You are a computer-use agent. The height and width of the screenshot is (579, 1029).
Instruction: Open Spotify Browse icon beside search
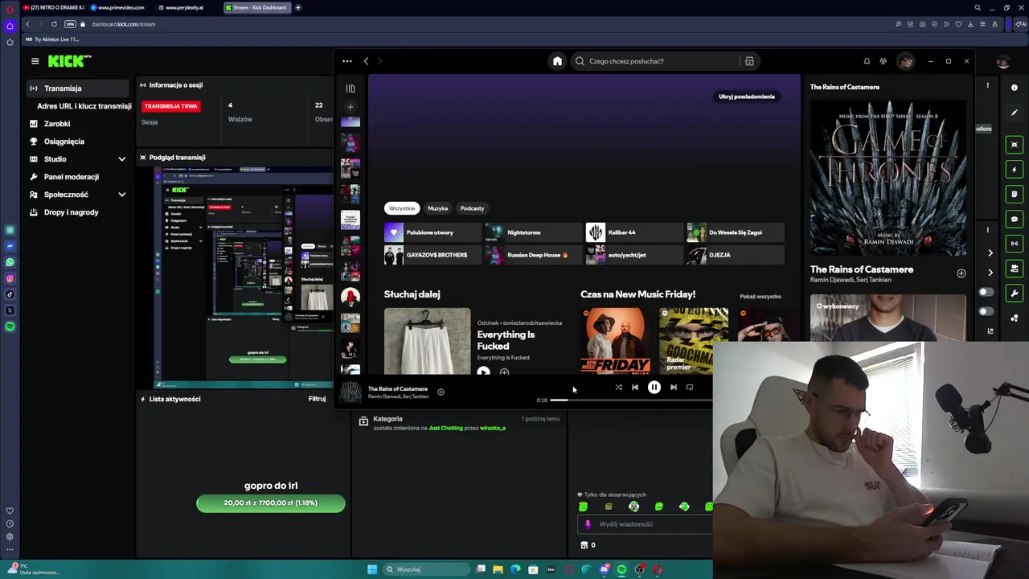coord(749,61)
